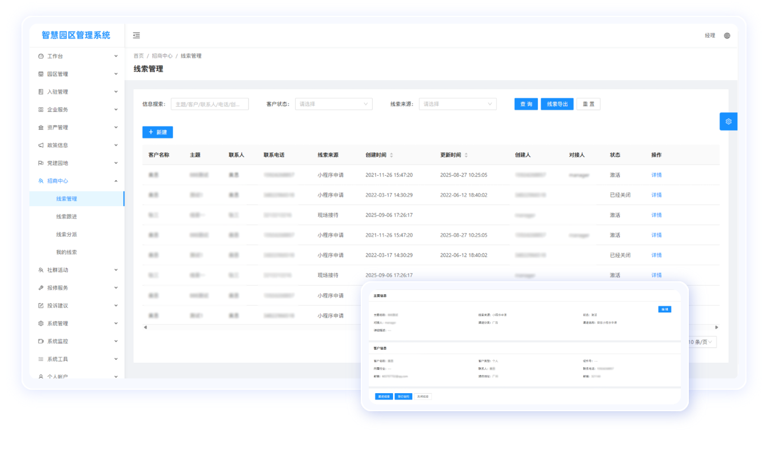Expand the 资产管理 menu
The image size is (768, 453).
(x=116, y=128)
